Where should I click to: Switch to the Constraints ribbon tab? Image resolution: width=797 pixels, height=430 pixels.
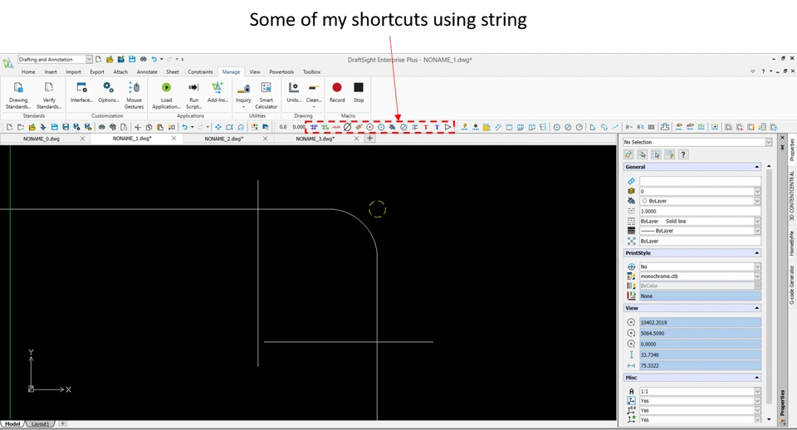[x=200, y=72]
